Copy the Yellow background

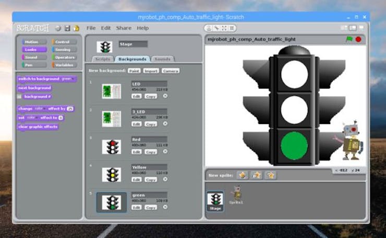click(151, 180)
